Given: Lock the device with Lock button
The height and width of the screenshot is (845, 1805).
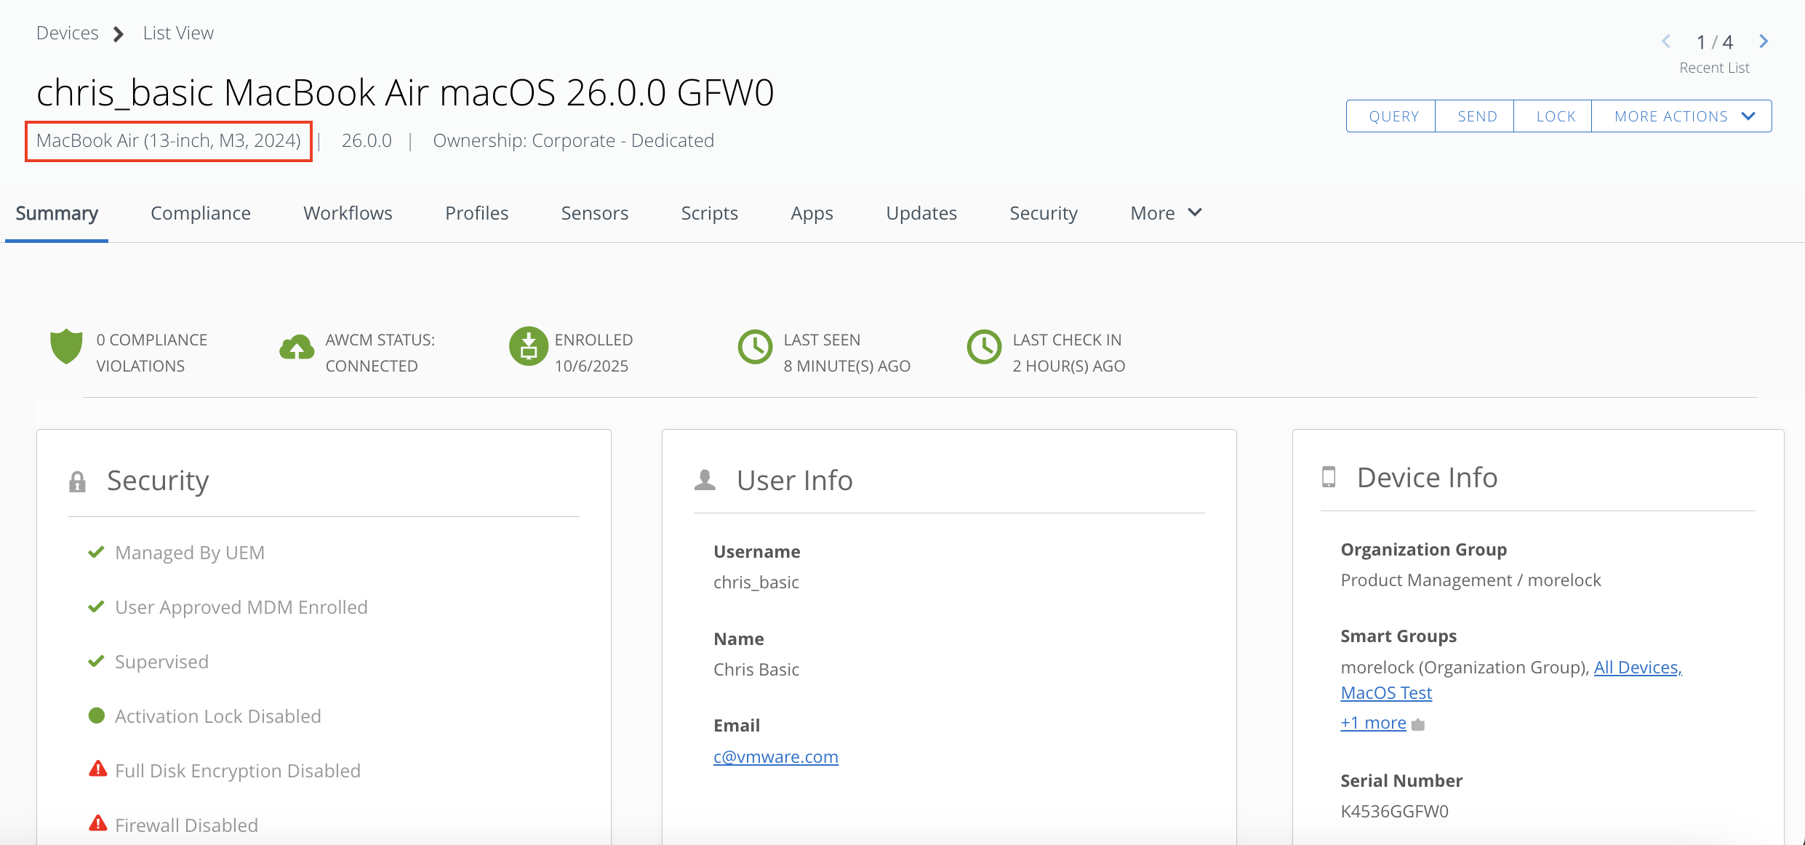Looking at the screenshot, I should [1555, 116].
